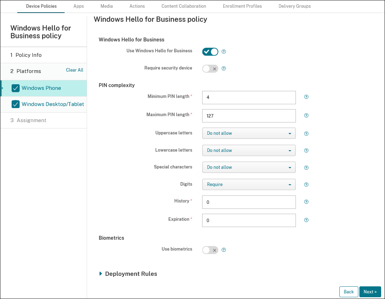Switch to the Enrollment Profiles tab
The image size is (385, 299).
[x=242, y=6]
